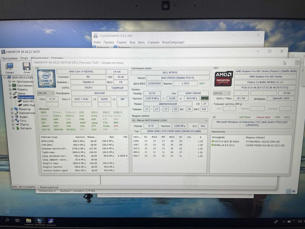
Task: Open File Explorer from the taskbar
Action: [28, 220]
